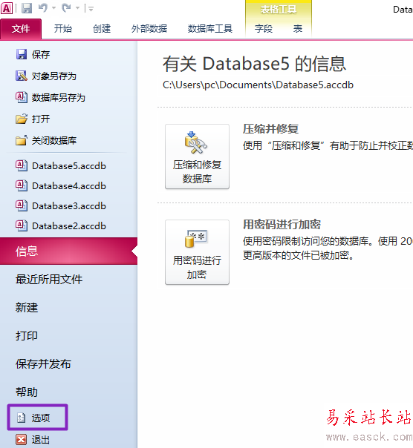Click the Database3.accdb file icon
This screenshot has height=448, width=413.
[22, 205]
